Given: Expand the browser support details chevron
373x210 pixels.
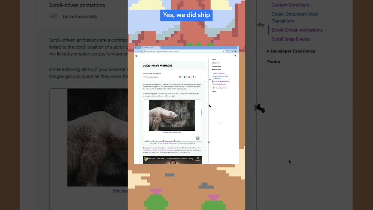Looking at the screenshot, I should 202,77.
